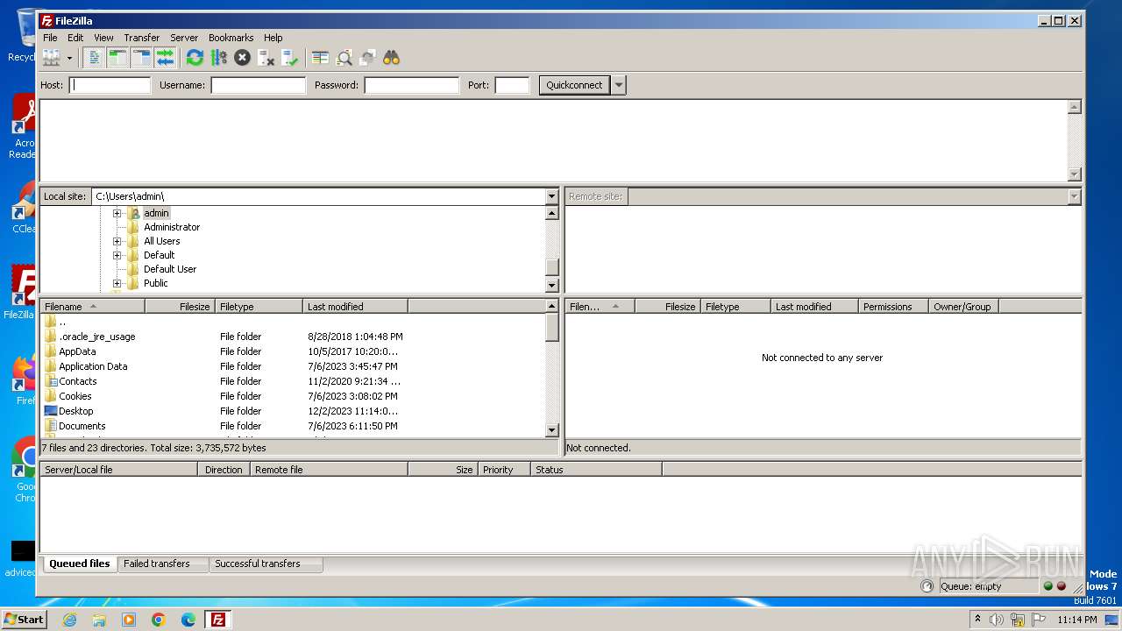Expand the Public folder tree node
This screenshot has width=1122, height=631.
tap(117, 283)
